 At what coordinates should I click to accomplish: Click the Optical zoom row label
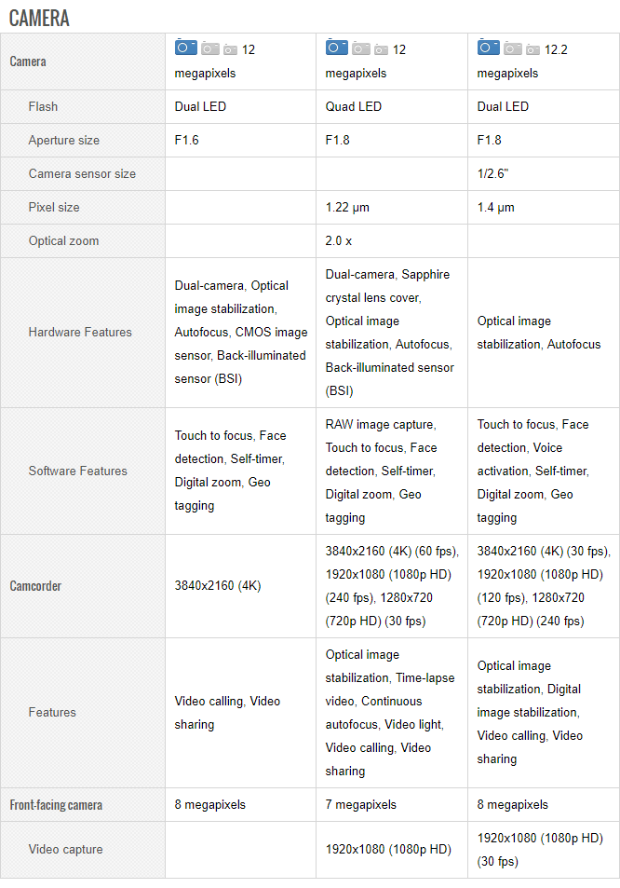pyautogui.click(x=63, y=240)
